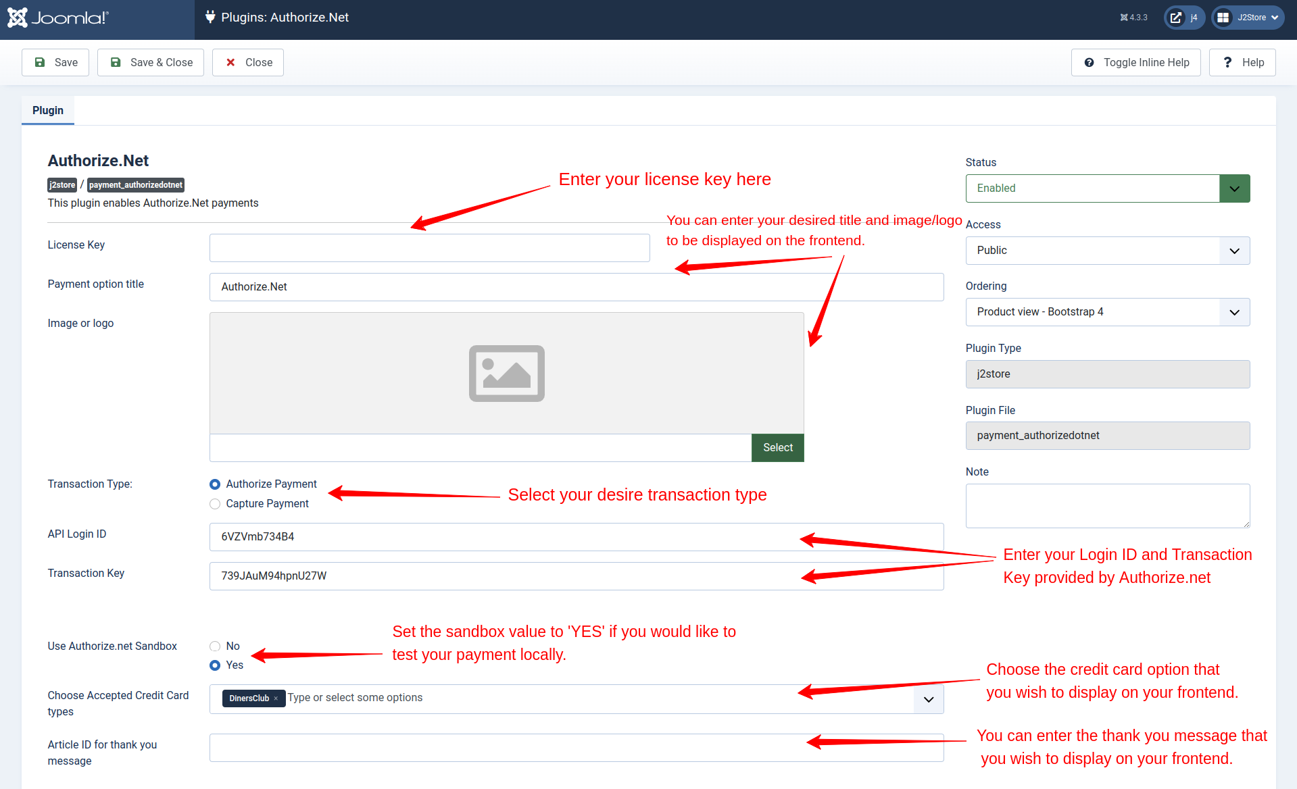
Task: Open the Status dropdown showing Enabled
Action: click(1108, 188)
